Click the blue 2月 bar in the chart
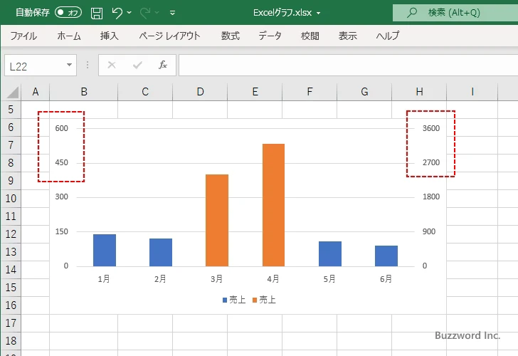 click(161, 252)
